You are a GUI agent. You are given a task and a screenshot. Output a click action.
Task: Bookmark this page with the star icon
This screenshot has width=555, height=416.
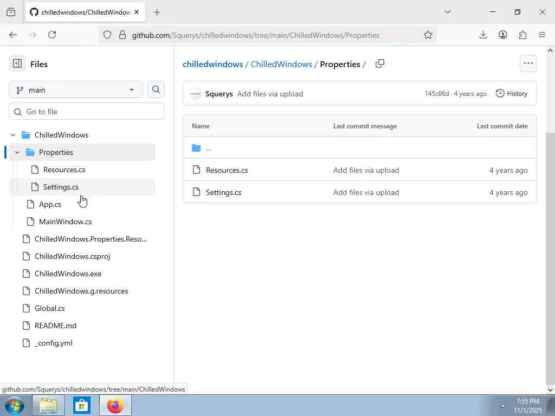[x=428, y=35]
